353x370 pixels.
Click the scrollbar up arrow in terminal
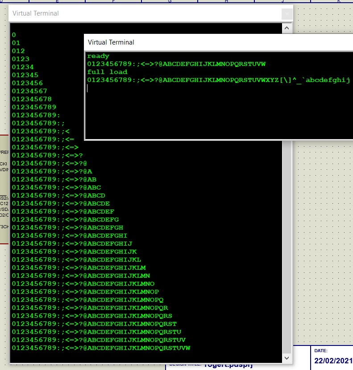[x=287, y=28]
